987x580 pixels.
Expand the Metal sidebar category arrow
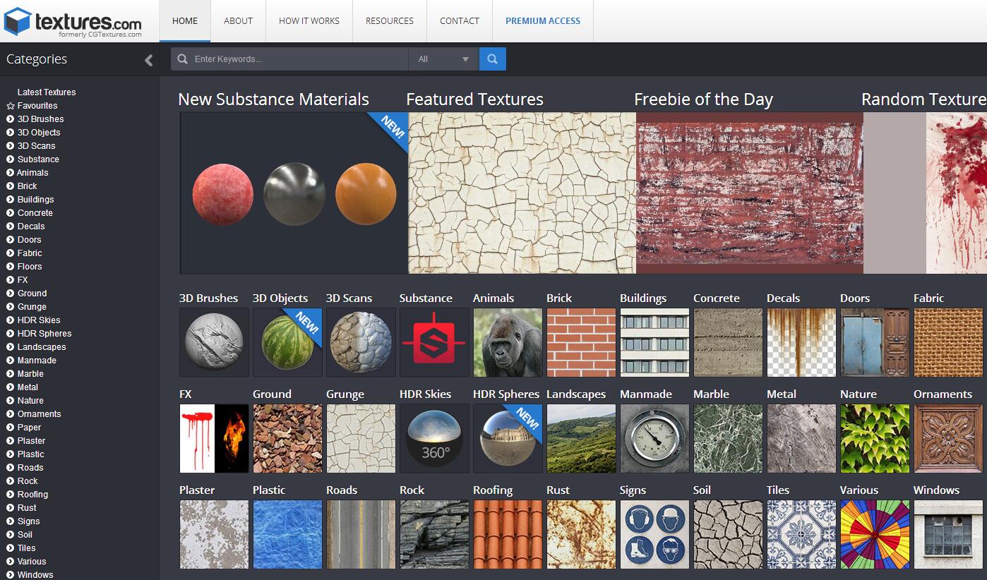click(x=11, y=387)
